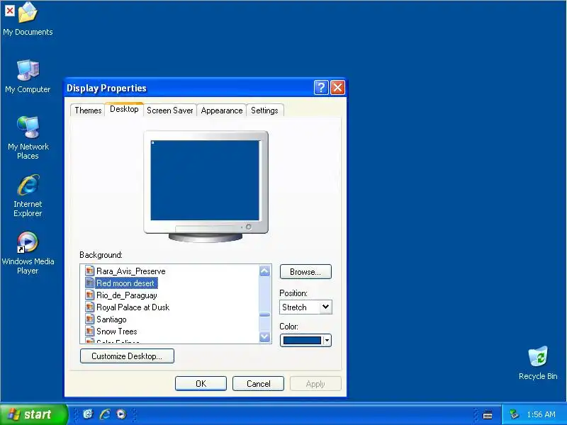Click the image icon beside Royal Palace at Dusk
Screen dimensions: 567x425
(x=90, y=307)
